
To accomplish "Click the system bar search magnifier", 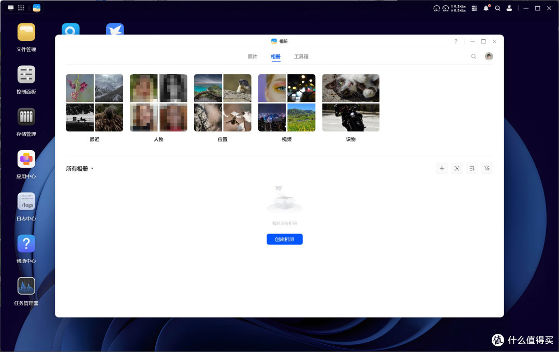I will pyautogui.click(x=498, y=8).
